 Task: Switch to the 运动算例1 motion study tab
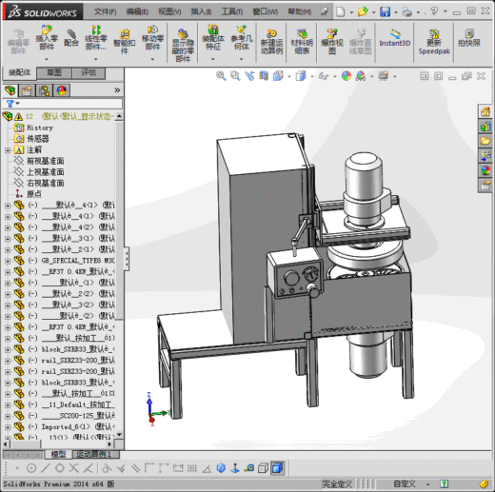tap(94, 454)
